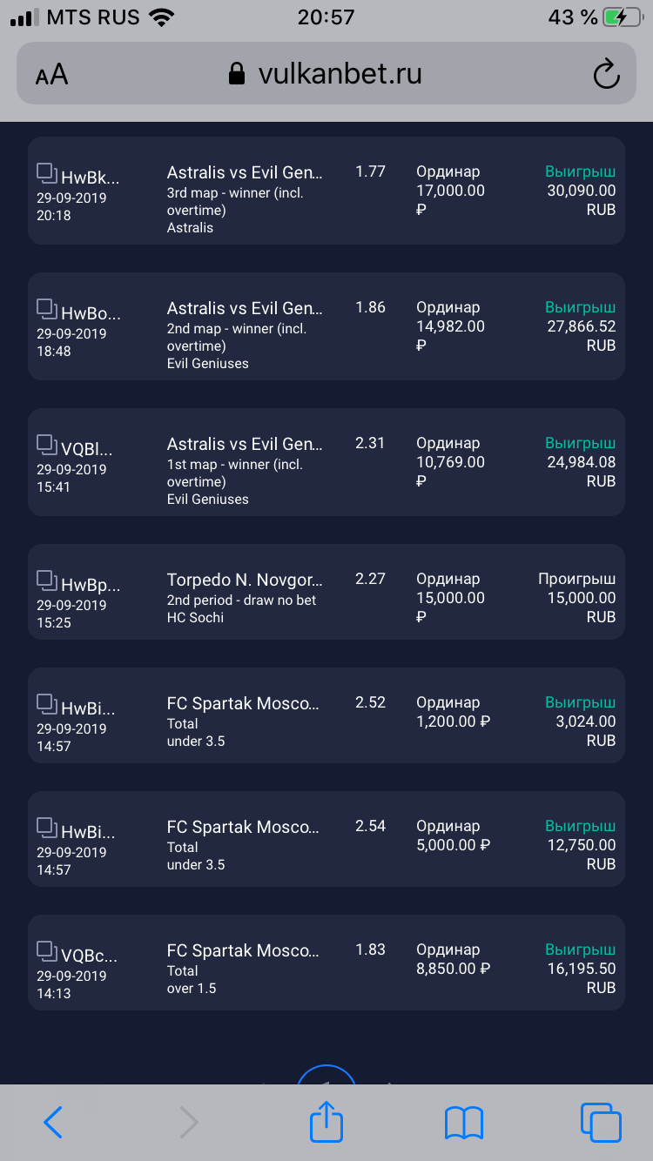Image resolution: width=653 pixels, height=1161 pixels.
Task: Open Astralis 1st map winner bet details
Action: point(326,462)
